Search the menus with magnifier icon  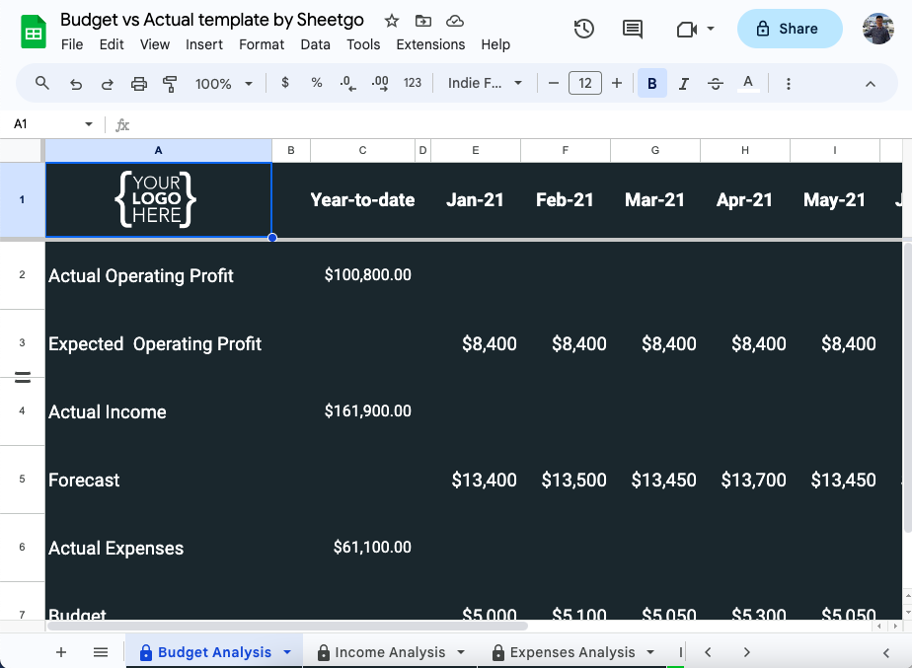pos(41,83)
